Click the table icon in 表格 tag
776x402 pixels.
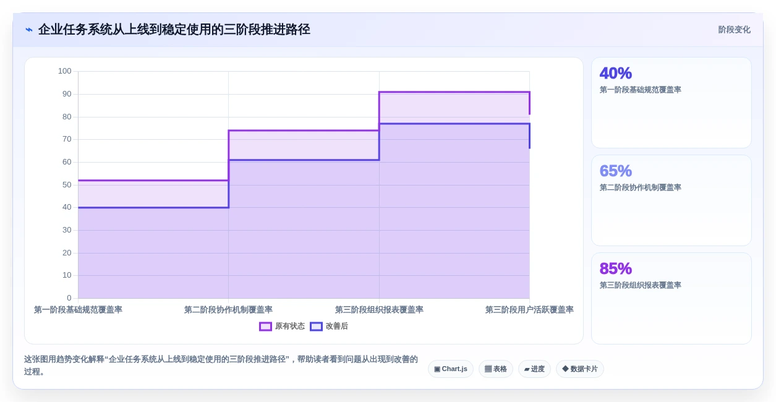[x=488, y=369]
